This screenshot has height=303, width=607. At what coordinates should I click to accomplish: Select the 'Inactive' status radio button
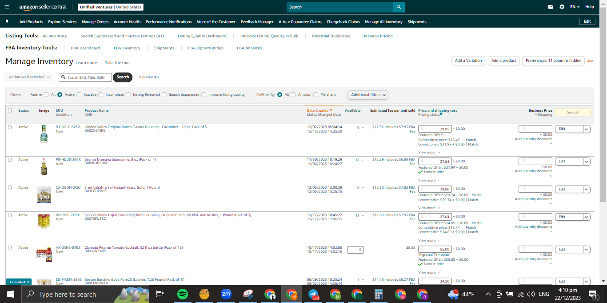[79, 94]
